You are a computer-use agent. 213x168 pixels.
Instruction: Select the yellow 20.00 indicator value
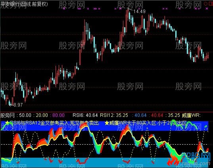click(x=42, y=115)
